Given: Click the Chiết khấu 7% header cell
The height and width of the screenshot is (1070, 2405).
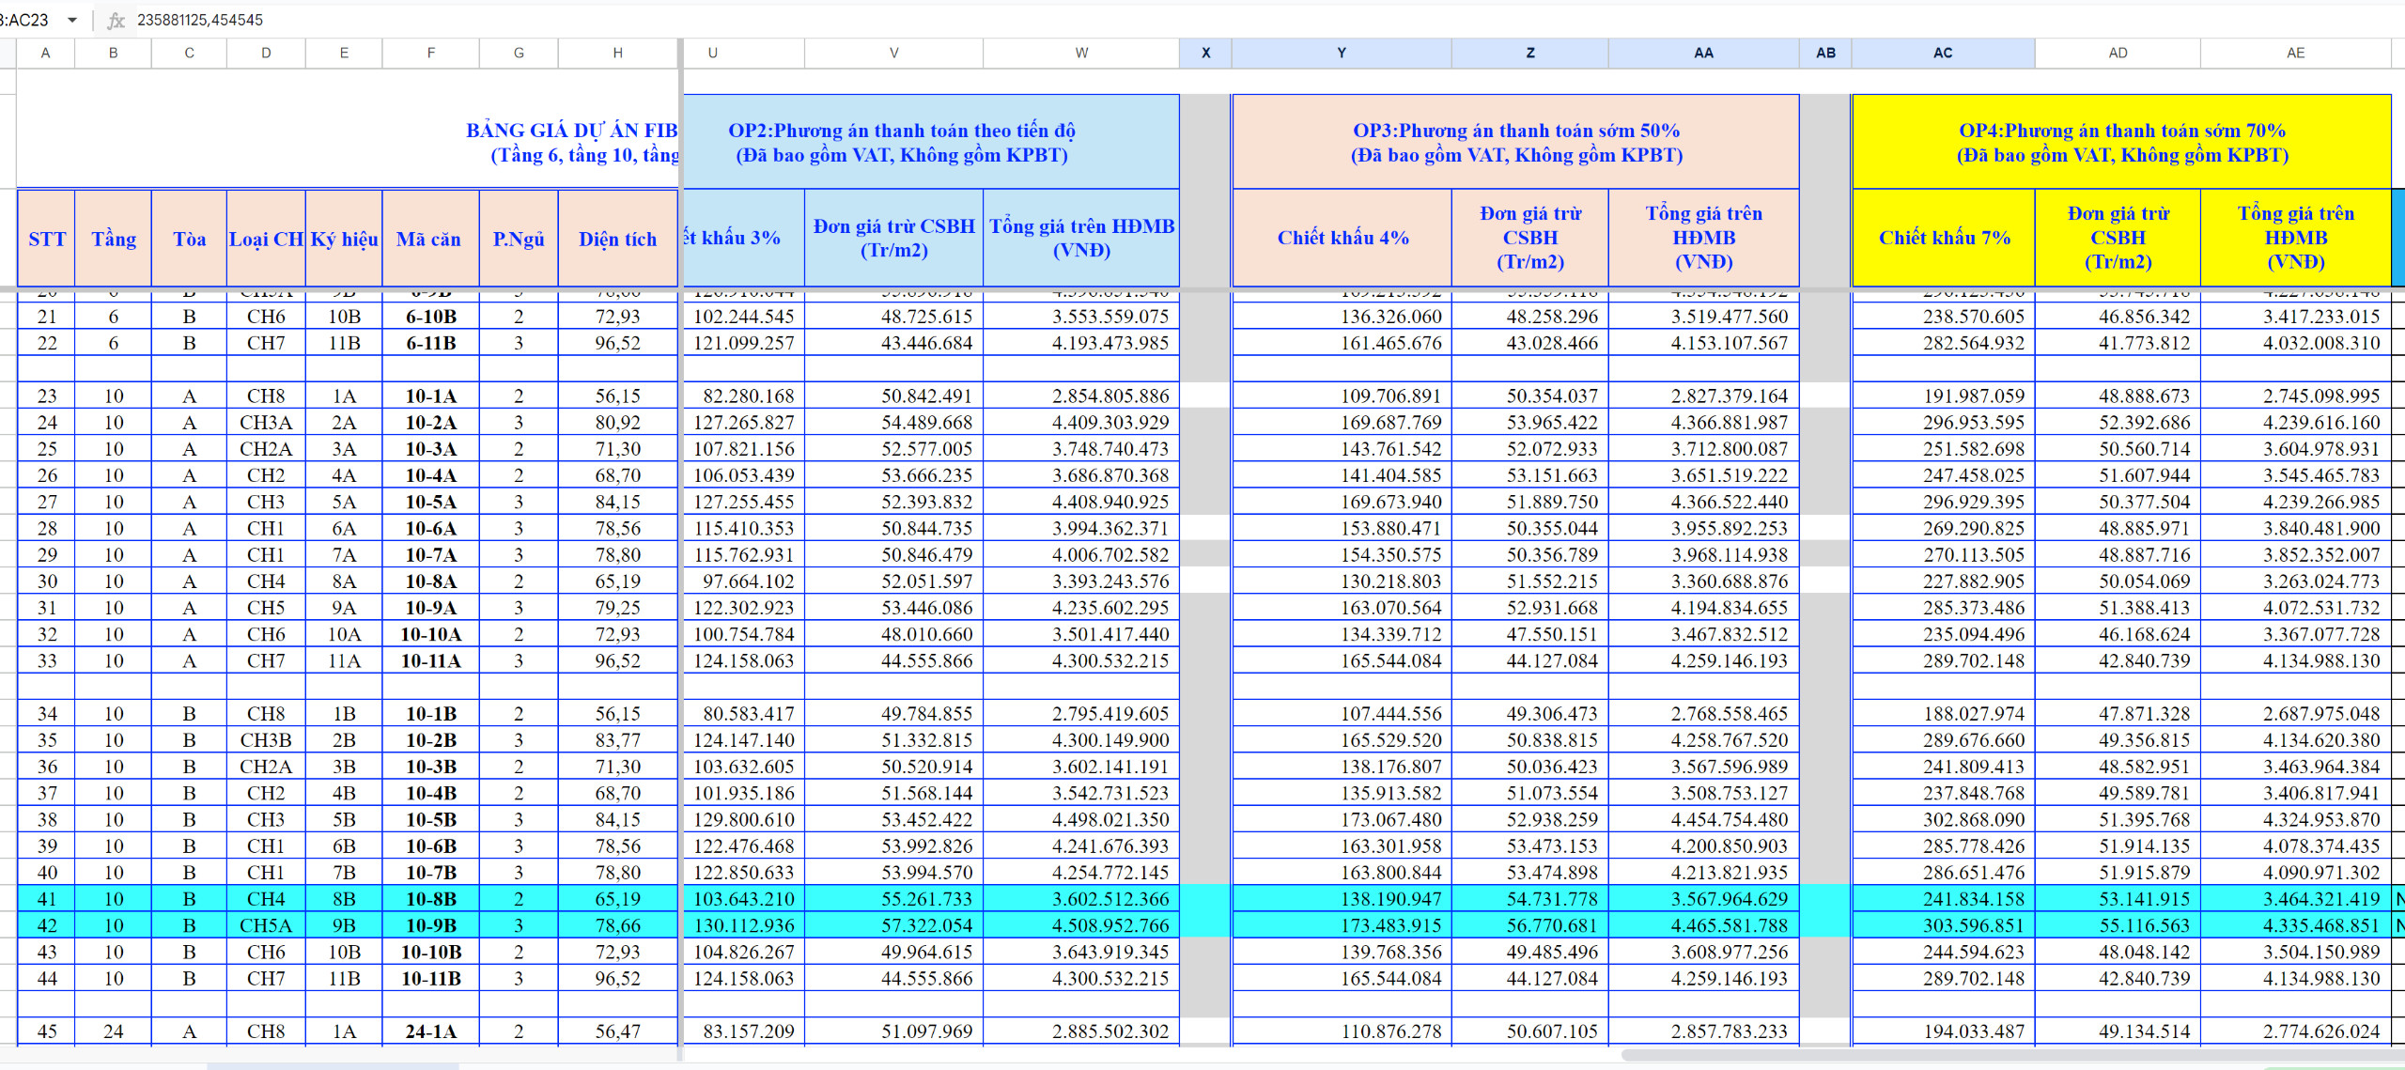Looking at the screenshot, I should tap(1943, 238).
